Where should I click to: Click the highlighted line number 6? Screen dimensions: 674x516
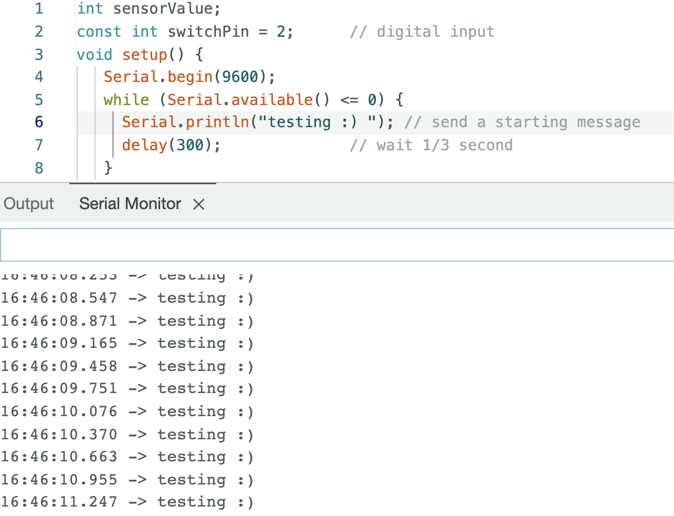pyautogui.click(x=39, y=122)
